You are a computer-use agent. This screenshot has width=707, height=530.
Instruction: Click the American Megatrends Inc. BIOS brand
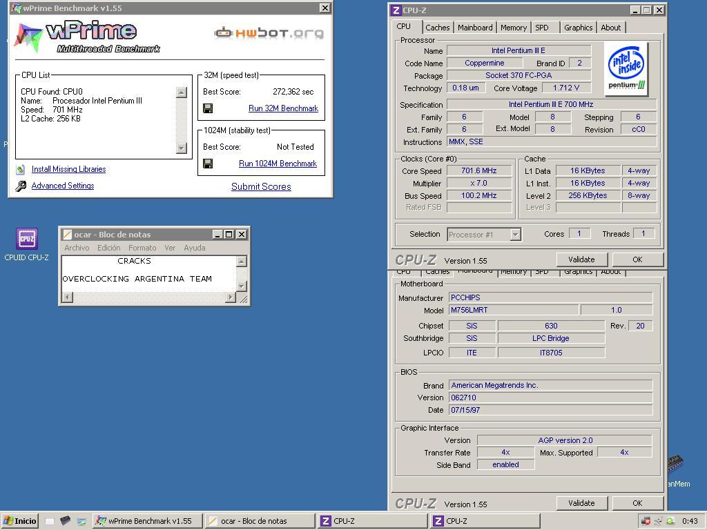pos(550,385)
